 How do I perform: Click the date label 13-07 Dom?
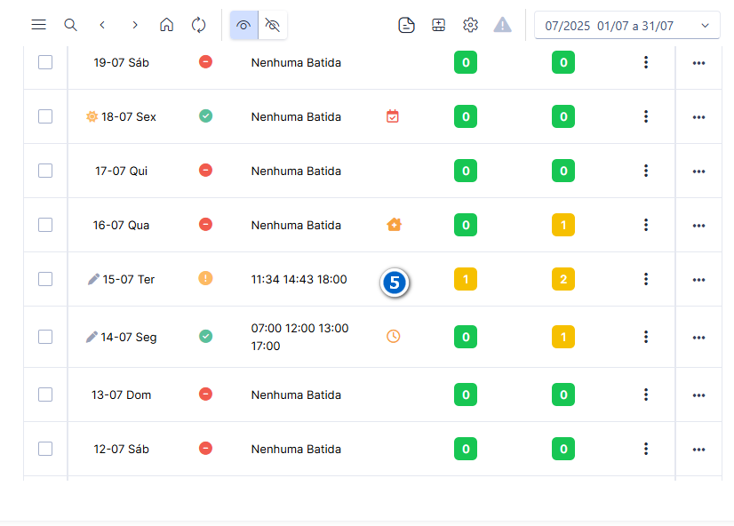point(121,395)
